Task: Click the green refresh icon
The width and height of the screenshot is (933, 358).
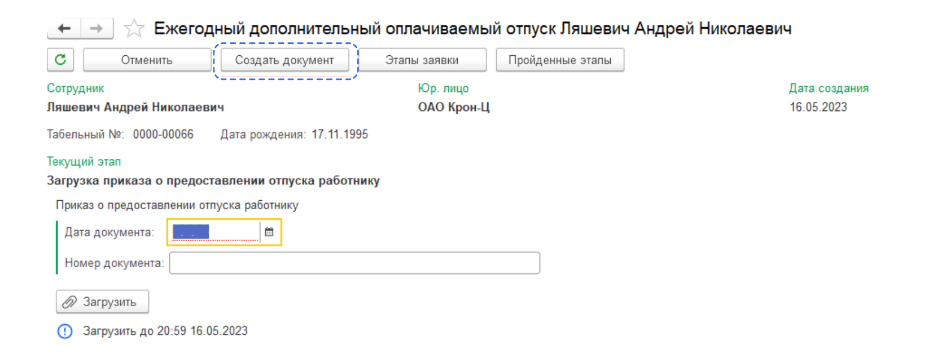Action: tap(60, 60)
